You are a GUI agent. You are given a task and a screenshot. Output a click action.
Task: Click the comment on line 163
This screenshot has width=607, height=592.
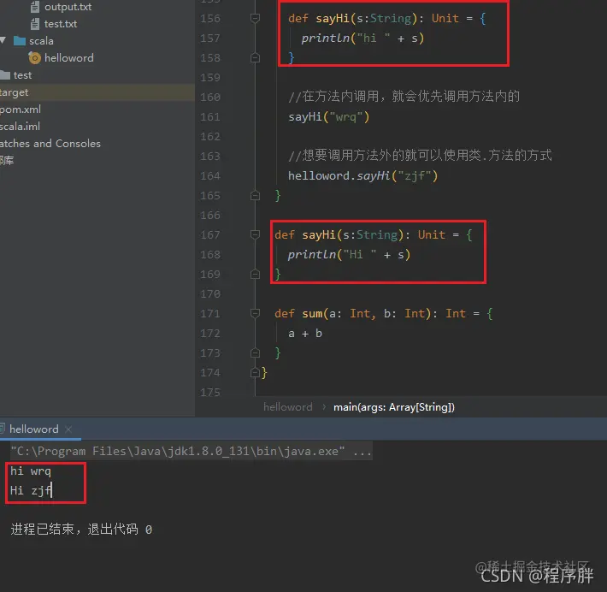[420, 156]
